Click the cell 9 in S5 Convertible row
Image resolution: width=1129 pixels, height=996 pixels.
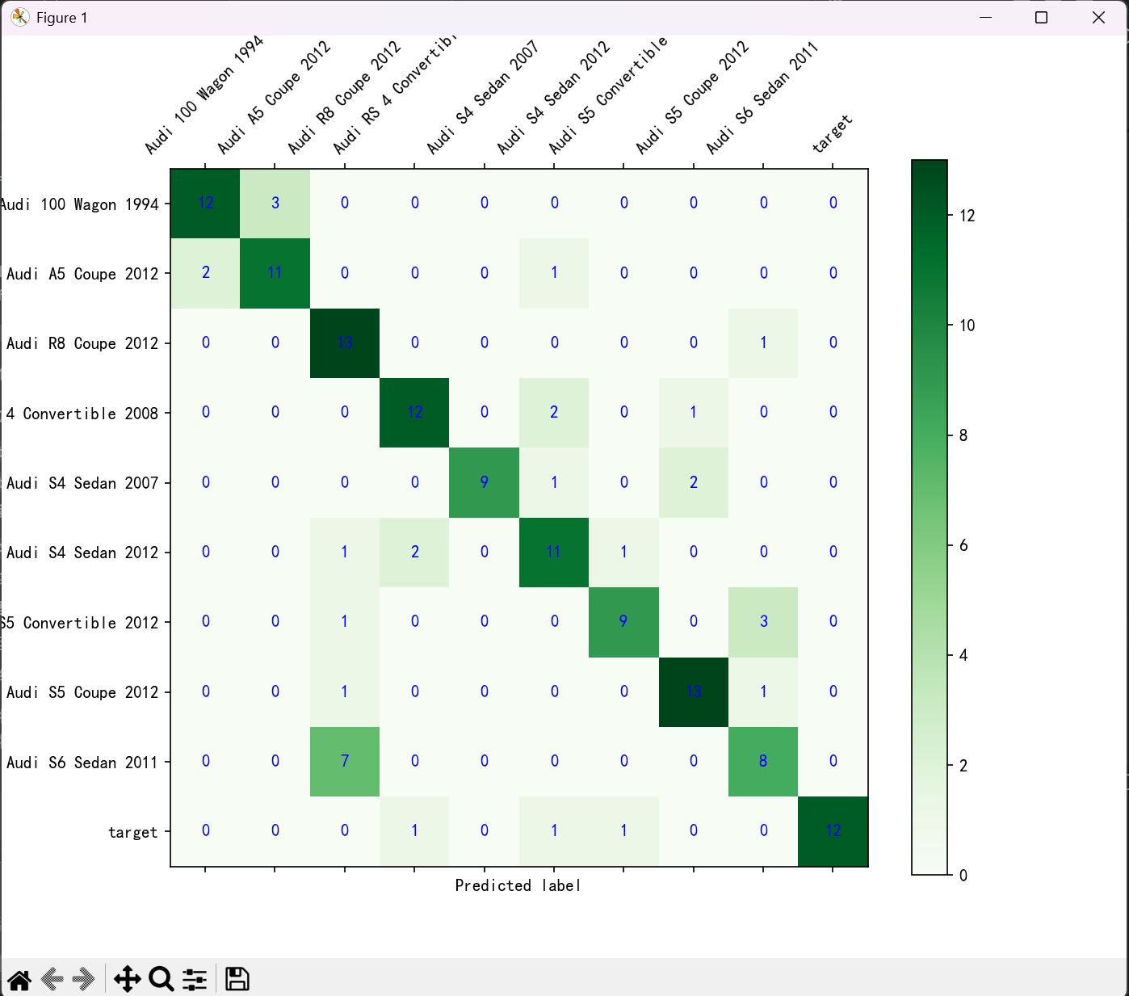623,621
